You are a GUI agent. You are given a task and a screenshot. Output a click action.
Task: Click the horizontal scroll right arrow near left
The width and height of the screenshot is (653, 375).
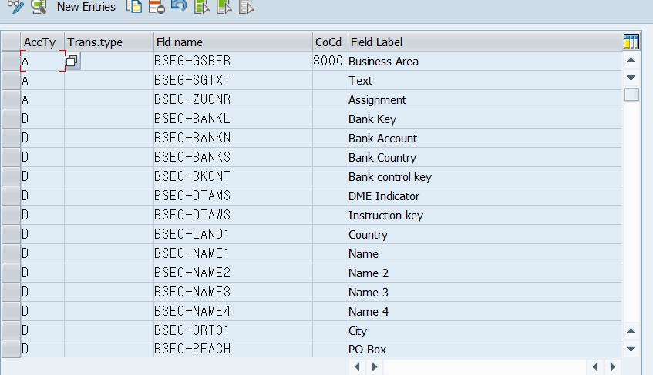pyautogui.click(x=375, y=367)
